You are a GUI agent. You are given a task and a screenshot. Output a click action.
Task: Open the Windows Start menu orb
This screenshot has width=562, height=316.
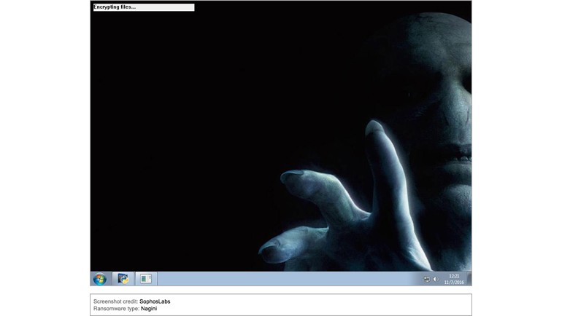pos(100,279)
